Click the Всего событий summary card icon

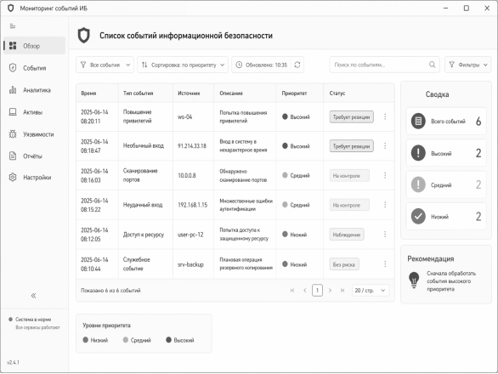(418, 121)
